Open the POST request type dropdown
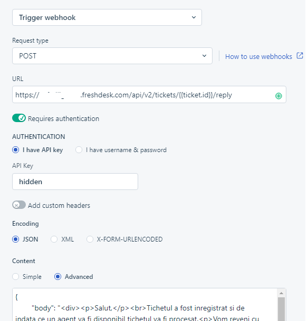Image resolution: width=308 pixels, height=321 pixels. [x=113, y=56]
